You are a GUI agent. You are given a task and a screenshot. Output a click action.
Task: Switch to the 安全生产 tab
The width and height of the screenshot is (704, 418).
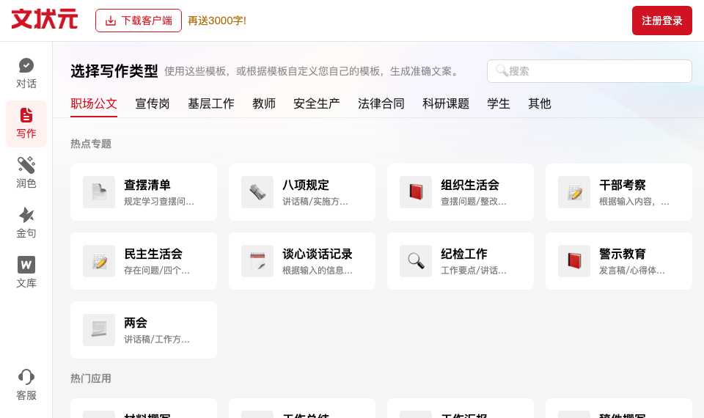[317, 103]
